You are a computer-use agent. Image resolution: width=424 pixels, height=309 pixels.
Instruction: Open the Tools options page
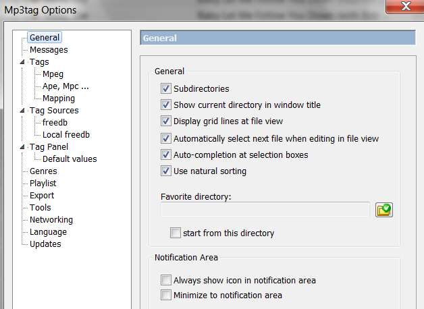[41, 208]
